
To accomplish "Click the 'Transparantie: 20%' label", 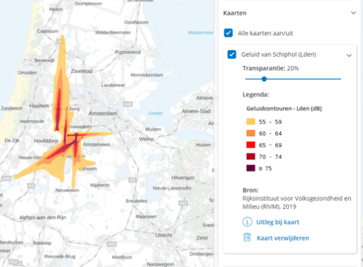I will click(271, 68).
